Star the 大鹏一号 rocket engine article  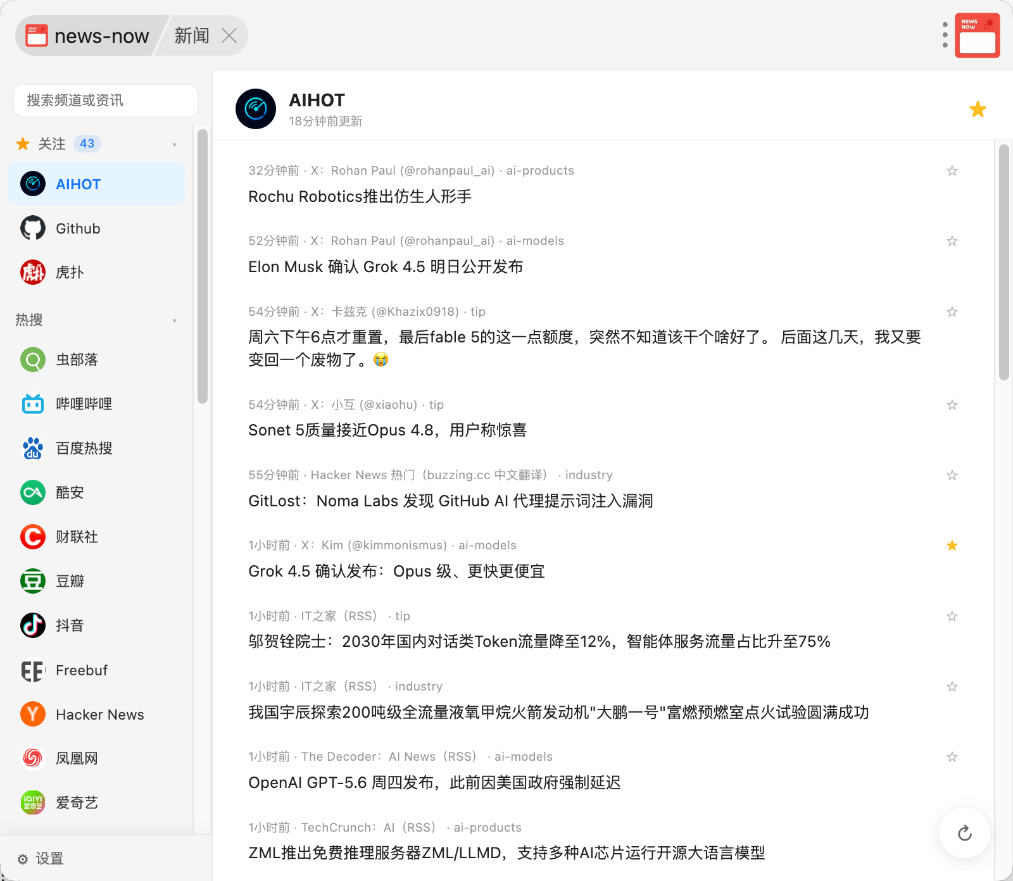click(x=952, y=687)
